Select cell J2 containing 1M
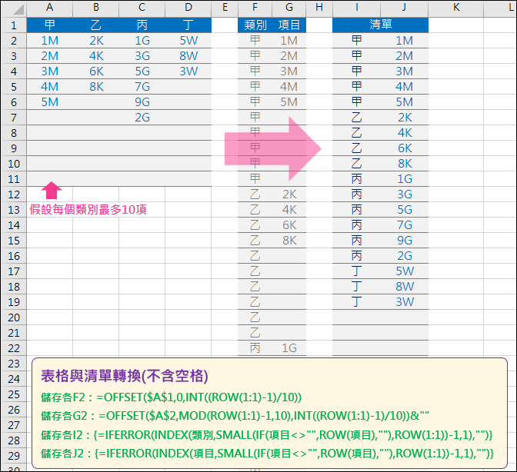This screenshot has height=472, width=517. pyautogui.click(x=404, y=41)
